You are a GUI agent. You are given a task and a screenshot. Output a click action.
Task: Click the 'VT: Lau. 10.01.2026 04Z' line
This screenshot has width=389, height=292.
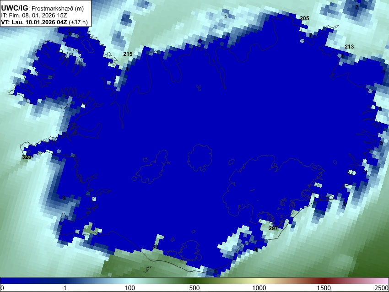click(x=34, y=22)
